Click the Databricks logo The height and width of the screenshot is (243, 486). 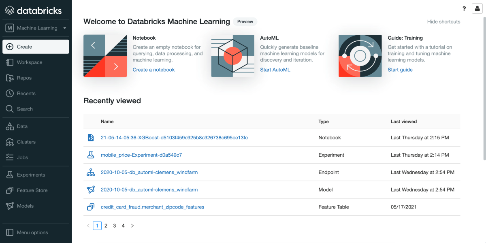click(x=33, y=10)
